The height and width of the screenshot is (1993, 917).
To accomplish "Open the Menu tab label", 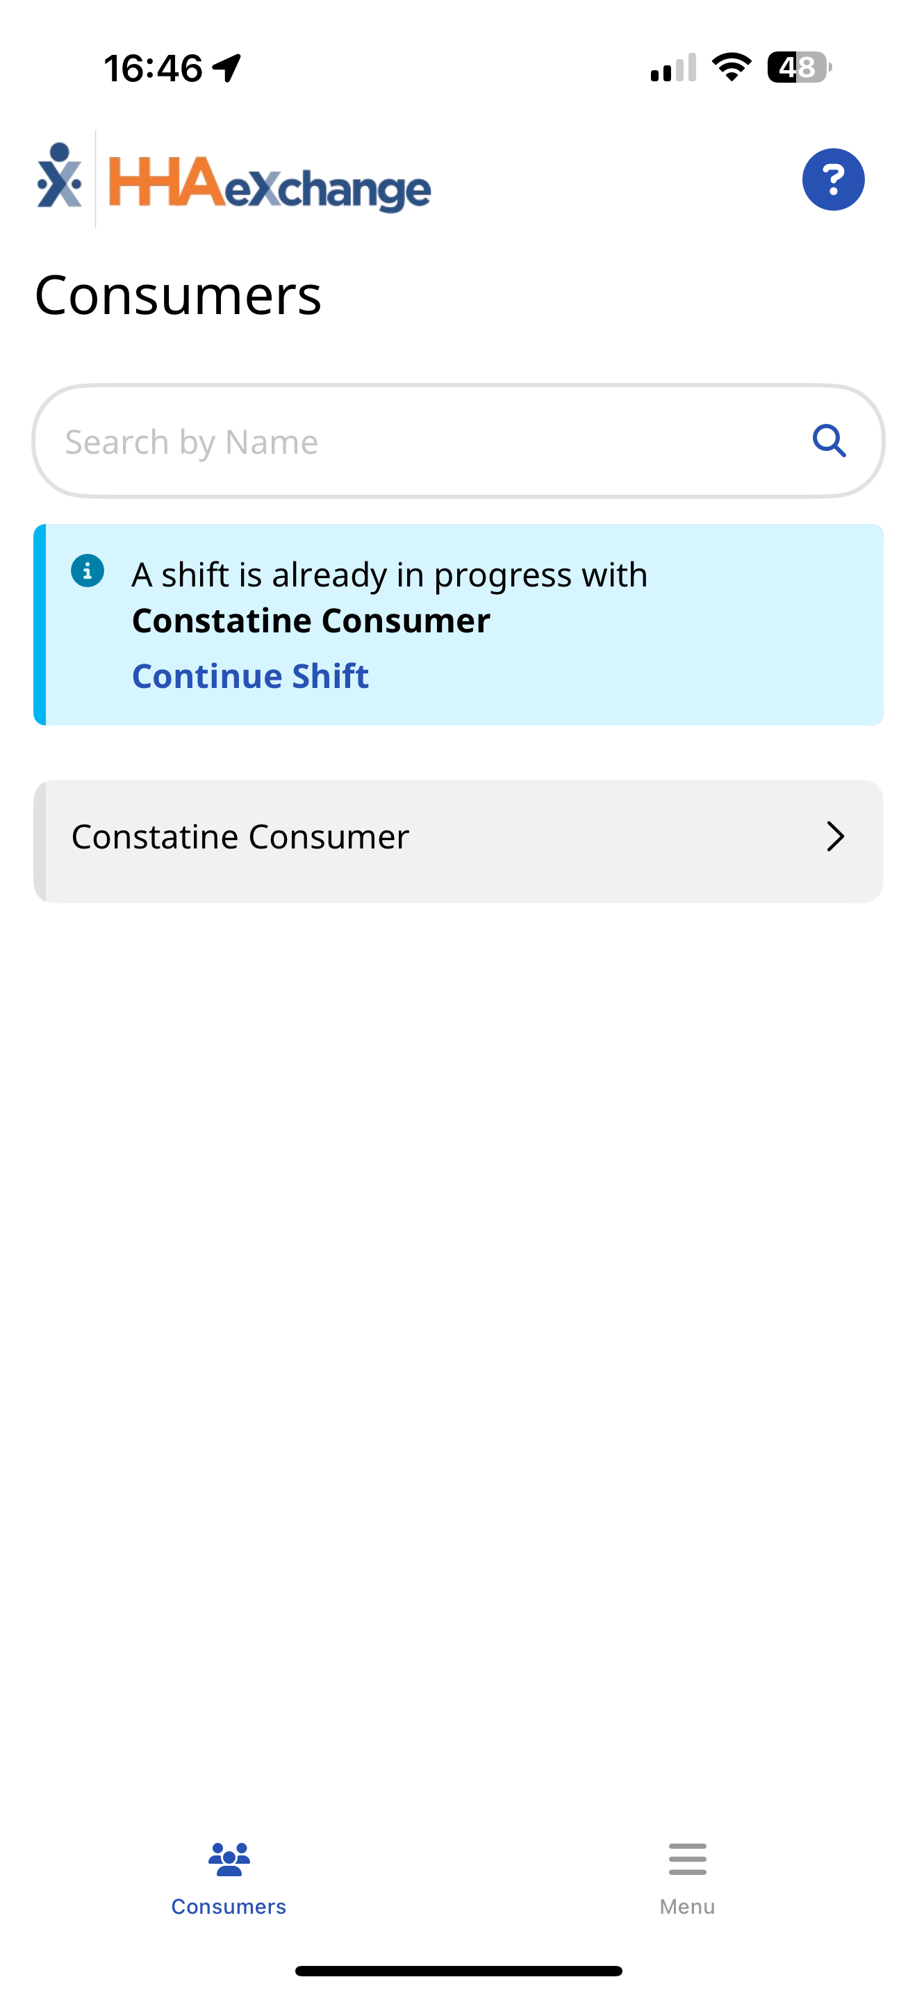I will (x=687, y=1906).
